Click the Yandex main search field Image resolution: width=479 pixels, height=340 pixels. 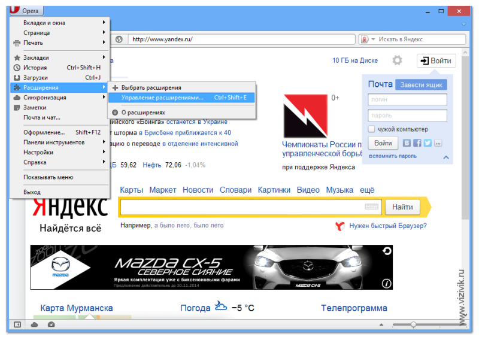tap(251, 207)
